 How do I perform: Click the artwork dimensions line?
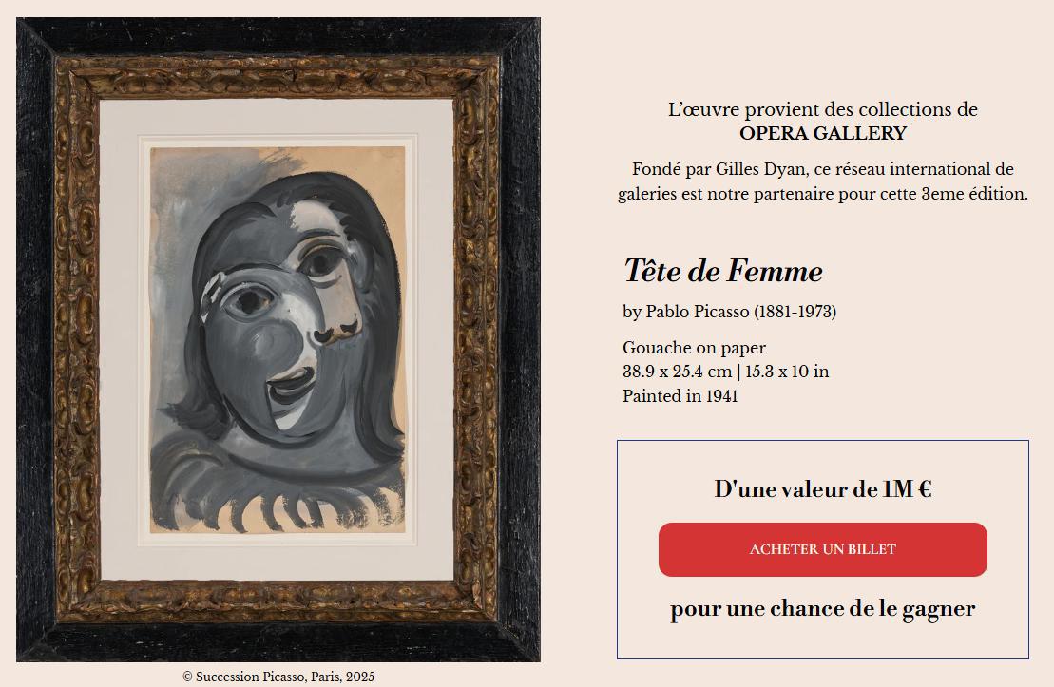[725, 372]
